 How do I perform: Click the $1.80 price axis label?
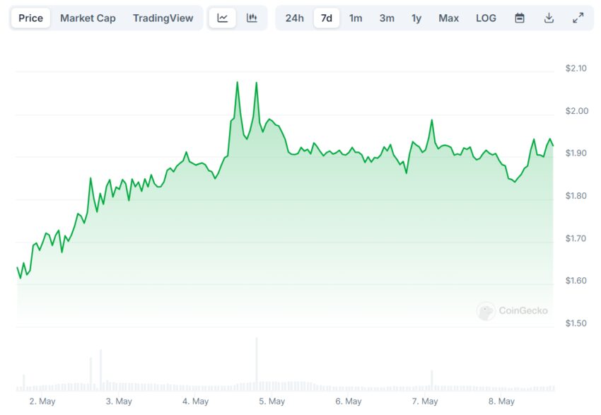click(576, 195)
